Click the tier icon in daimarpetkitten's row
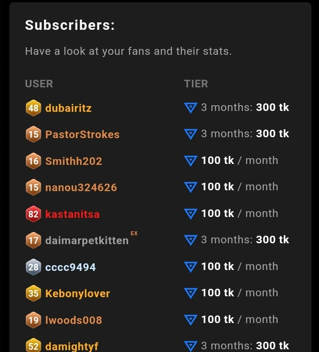The height and width of the screenshot is (352, 319). (x=190, y=240)
